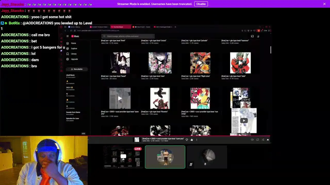Go to Home in YouTube Music sidebar
This screenshot has height=185, width=330.
[71, 43]
